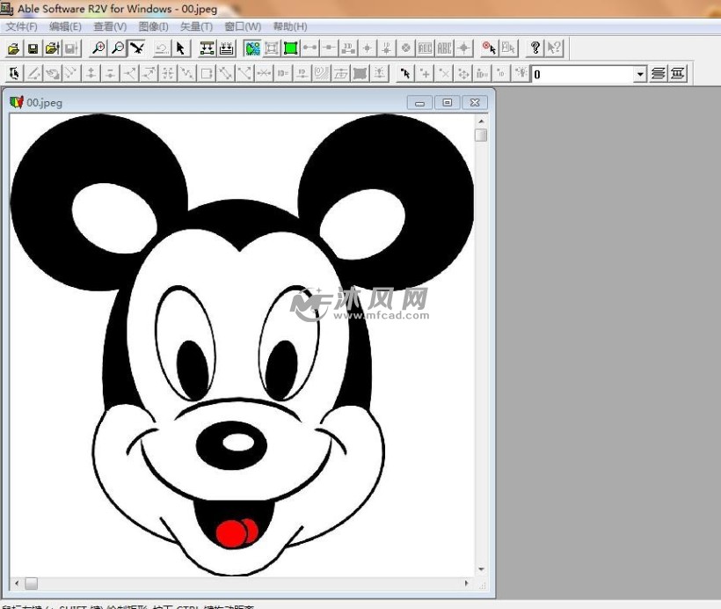The height and width of the screenshot is (609, 721).
Task: Toggle the pan hand tool button
Action: click(x=136, y=48)
